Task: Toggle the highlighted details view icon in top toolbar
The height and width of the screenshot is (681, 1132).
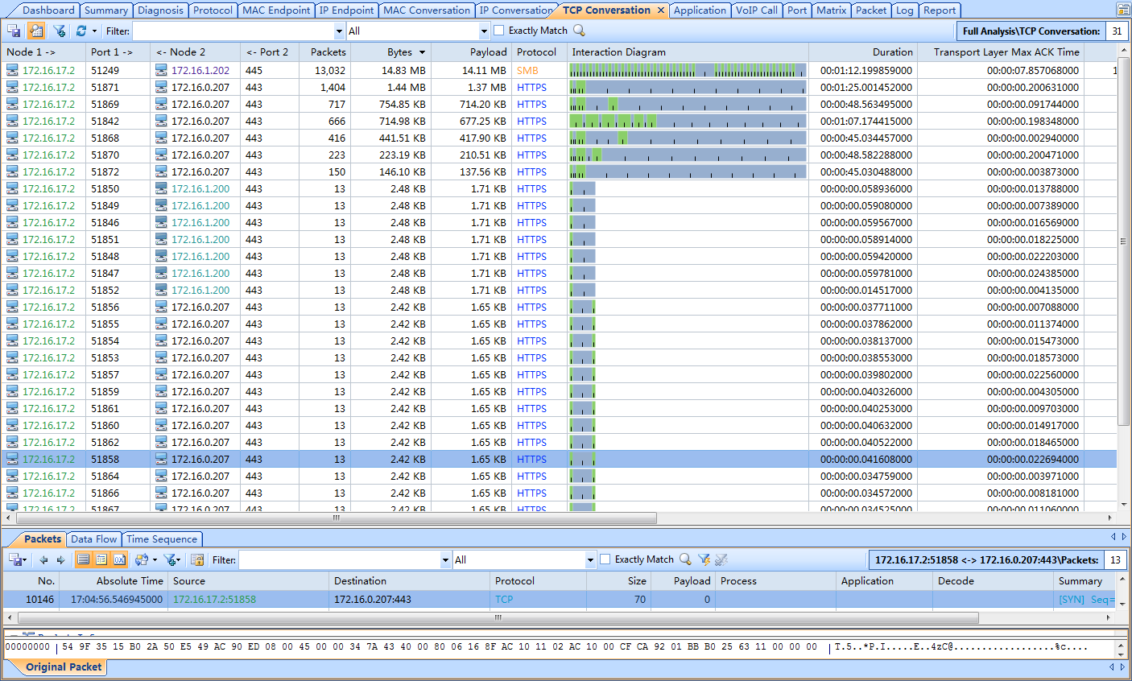Action: (x=36, y=31)
